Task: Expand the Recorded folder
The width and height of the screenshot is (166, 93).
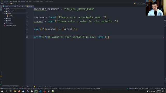Action: (x=5, y=22)
